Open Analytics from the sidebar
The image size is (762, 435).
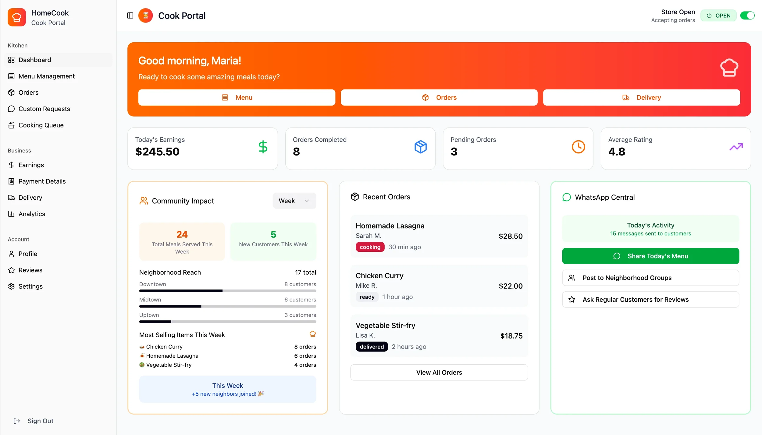pyautogui.click(x=32, y=214)
